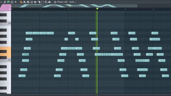Select the A4 note in bar 1

(24, 70)
